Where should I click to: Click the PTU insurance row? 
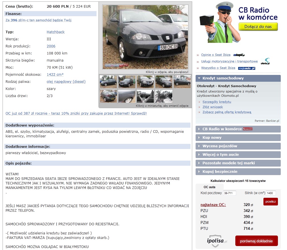[227, 229]
